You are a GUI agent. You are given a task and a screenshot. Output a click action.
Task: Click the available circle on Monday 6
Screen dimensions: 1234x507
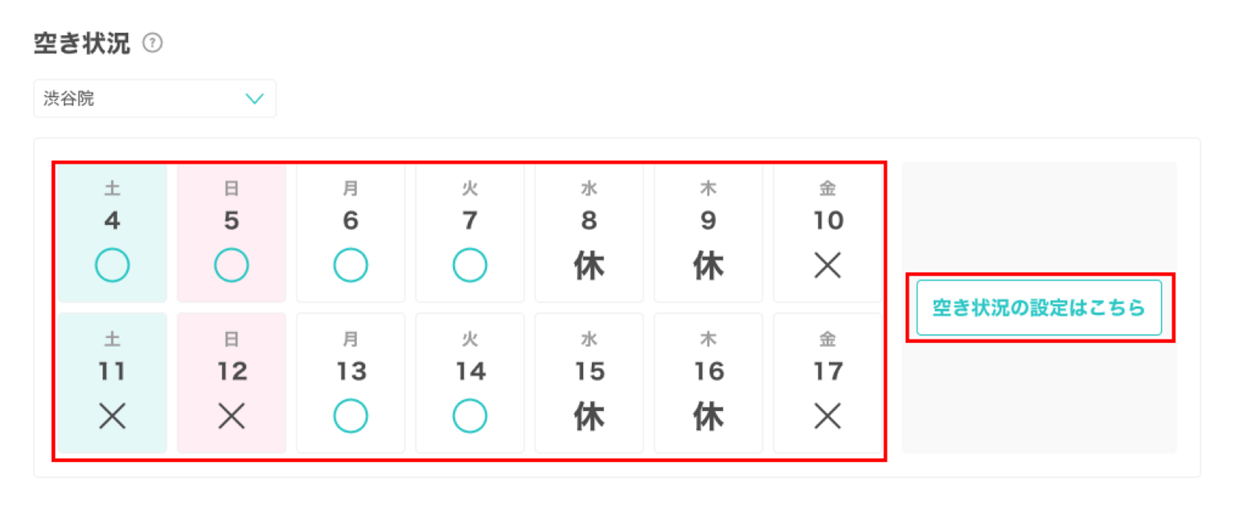350,265
